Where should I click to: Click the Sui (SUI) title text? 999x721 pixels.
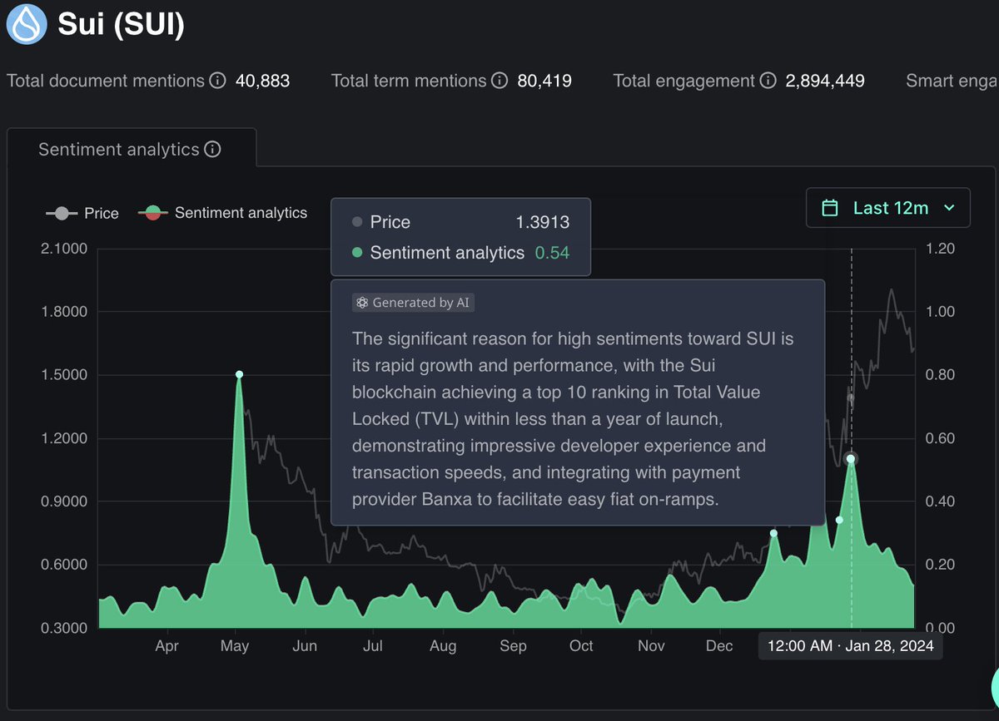[121, 24]
